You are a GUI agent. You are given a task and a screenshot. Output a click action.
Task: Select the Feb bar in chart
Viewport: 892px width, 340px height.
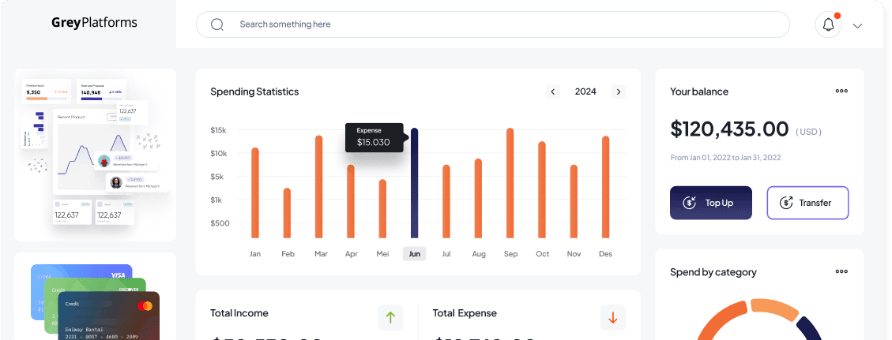pyautogui.click(x=288, y=214)
